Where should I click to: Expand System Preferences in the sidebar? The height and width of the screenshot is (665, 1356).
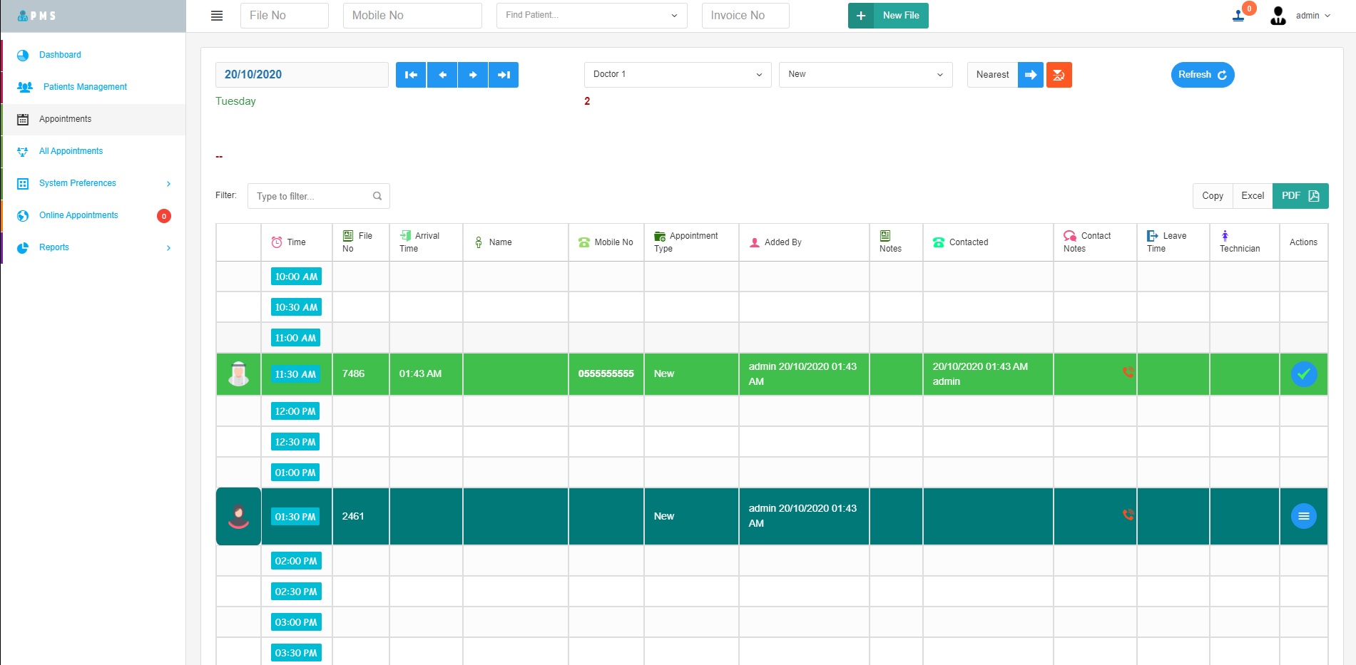pyautogui.click(x=93, y=183)
